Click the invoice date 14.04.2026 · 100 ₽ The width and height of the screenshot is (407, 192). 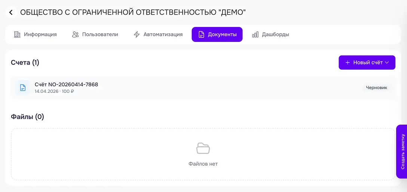pyautogui.click(x=54, y=91)
